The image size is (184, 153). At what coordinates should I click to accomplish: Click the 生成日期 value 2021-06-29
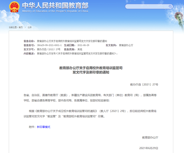[x=83, y=45]
